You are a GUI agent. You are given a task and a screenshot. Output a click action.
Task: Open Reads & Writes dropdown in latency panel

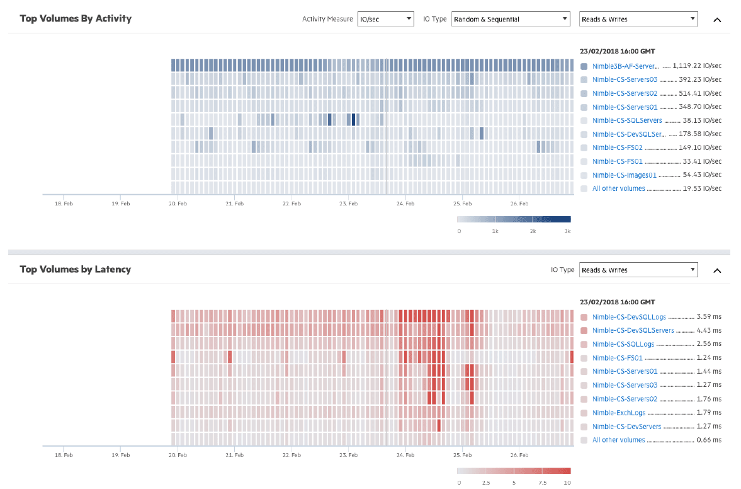point(638,270)
